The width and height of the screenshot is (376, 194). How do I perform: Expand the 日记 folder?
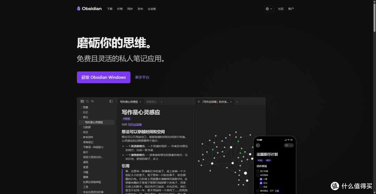click(x=81, y=112)
